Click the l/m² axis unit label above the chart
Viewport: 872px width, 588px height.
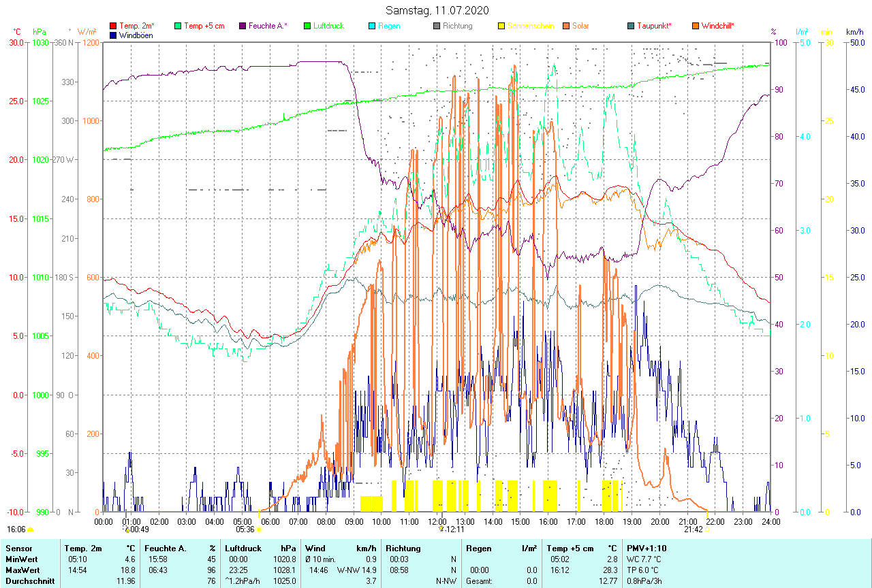(802, 32)
